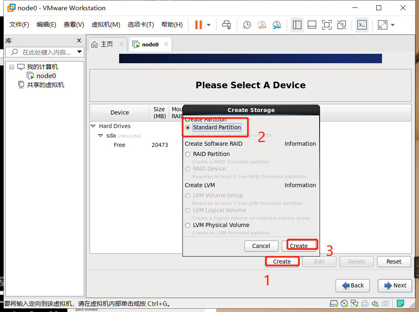
Task: Close the 主页 tab
Action: [121, 44]
